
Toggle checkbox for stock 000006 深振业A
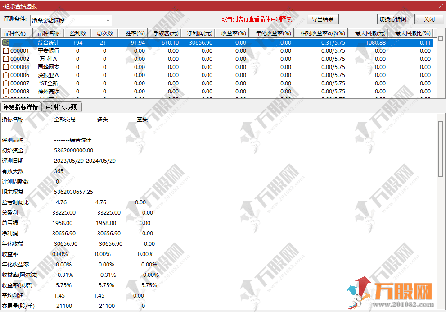coord(6,75)
